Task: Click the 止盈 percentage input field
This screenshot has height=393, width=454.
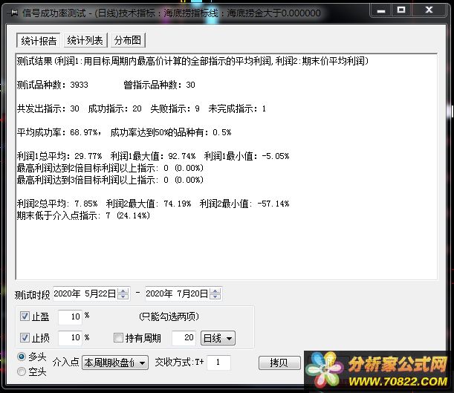Action: pyautogui.click(x=70, y=316)
